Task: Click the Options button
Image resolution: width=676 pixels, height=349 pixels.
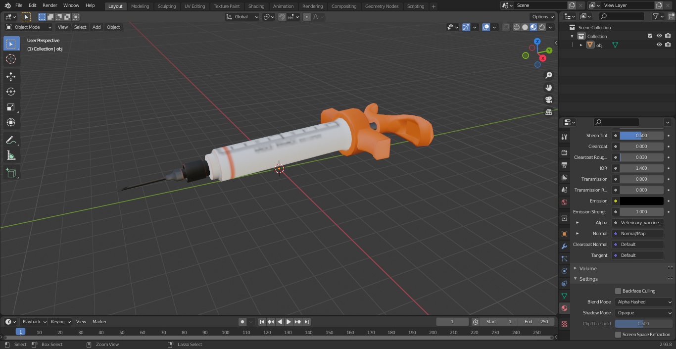Action: tap(543, 17)
